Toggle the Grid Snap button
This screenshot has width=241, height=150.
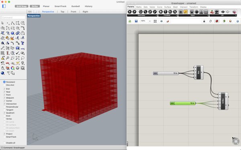pyautogui.click(x=22, y=6)
